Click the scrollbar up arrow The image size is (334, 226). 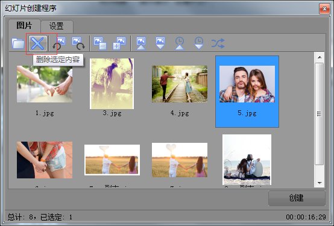coord(320,57)
